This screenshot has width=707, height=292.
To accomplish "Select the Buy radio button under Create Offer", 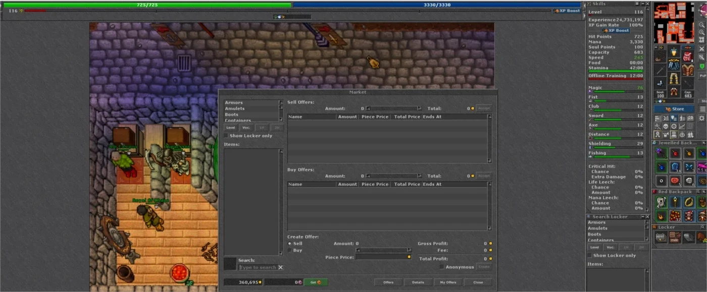I will (x=290, y=250).
